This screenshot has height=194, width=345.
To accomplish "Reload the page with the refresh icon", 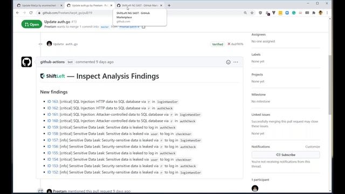I will point(31,13).
